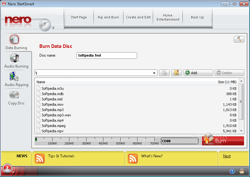Click in the Disc name input field
The image size is (250, 177).
click(x=107, y=56)
